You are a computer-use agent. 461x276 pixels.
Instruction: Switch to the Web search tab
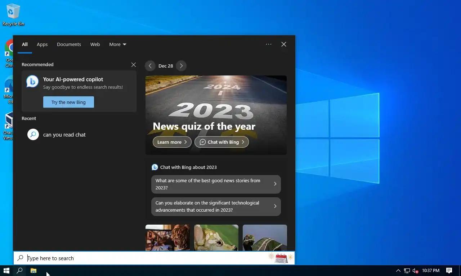(95, 45)
